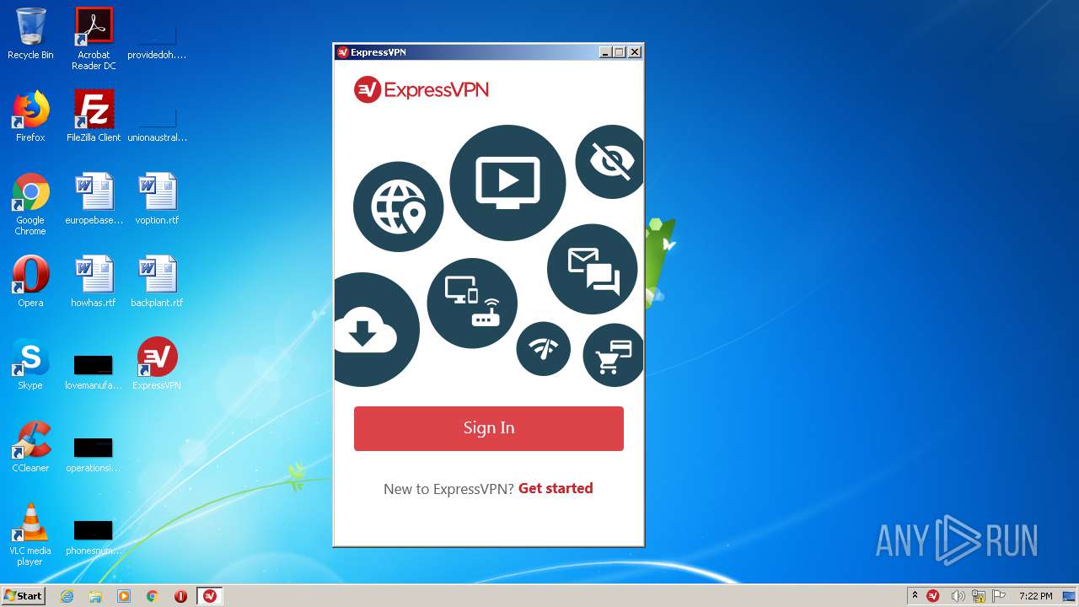Open the Windows Start menu

[24, 596]
